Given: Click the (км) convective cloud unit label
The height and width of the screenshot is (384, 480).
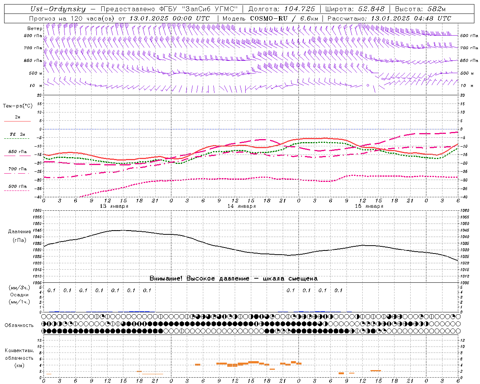Looking at the screenshot, I should coord(19,365).
